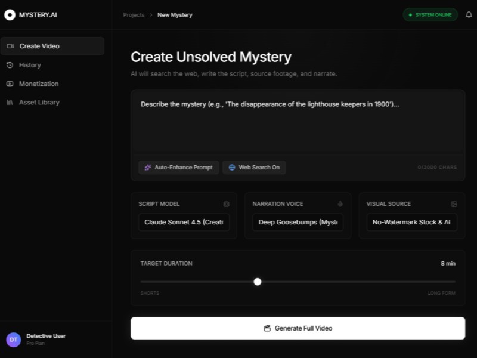
Task: Click the System Online status badge
Action: point(430,15)
